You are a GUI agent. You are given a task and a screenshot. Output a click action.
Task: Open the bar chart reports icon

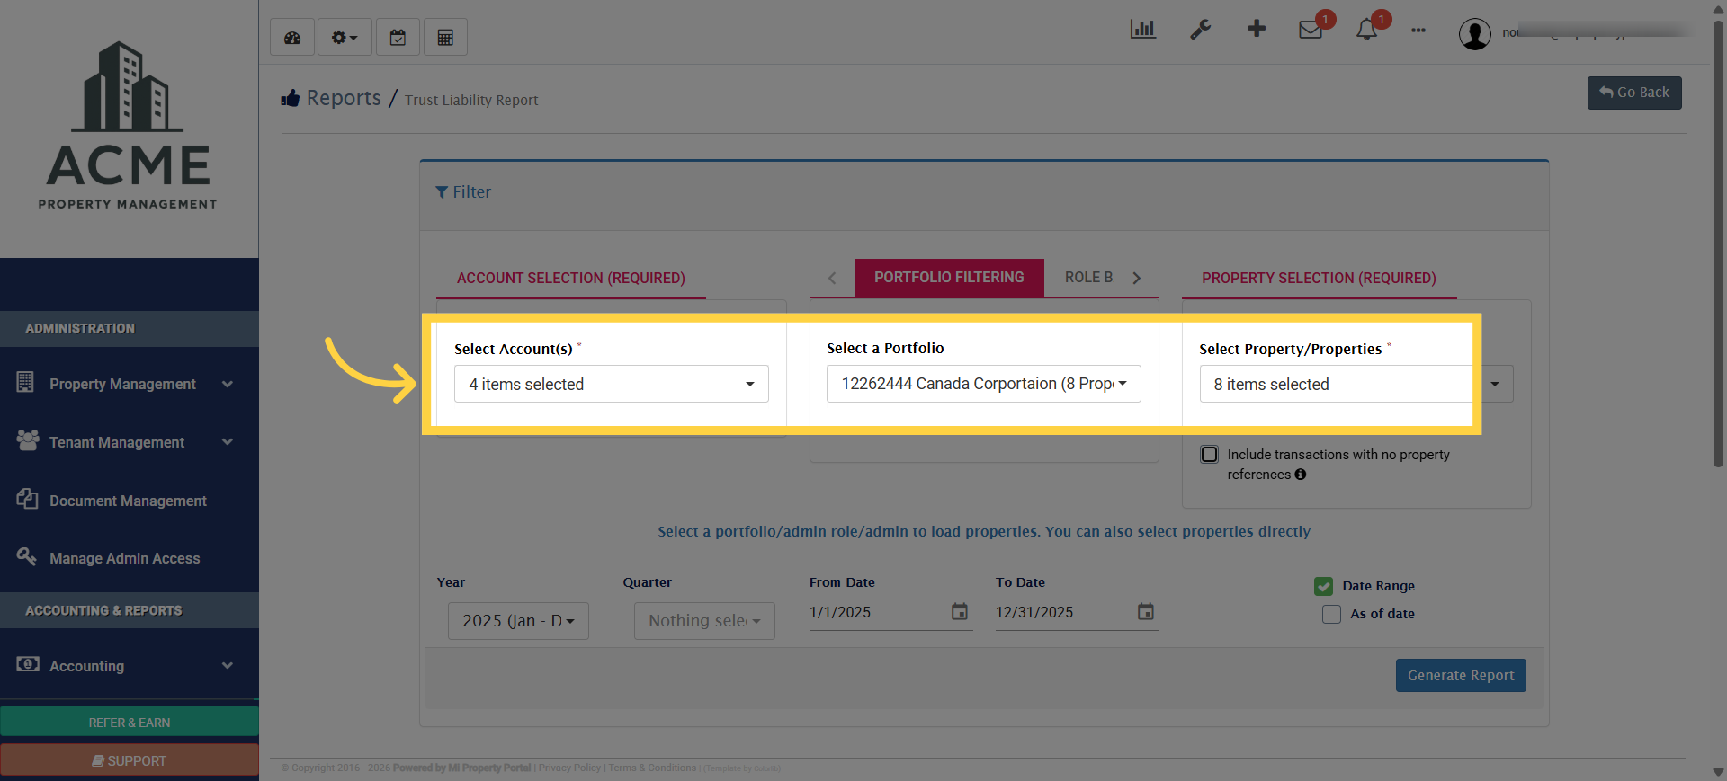point(1142,30)
